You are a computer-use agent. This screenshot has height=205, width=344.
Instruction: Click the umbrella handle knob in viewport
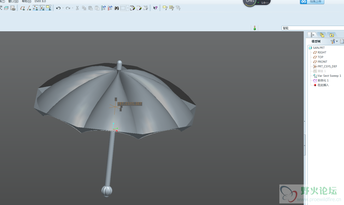(107, 191)
